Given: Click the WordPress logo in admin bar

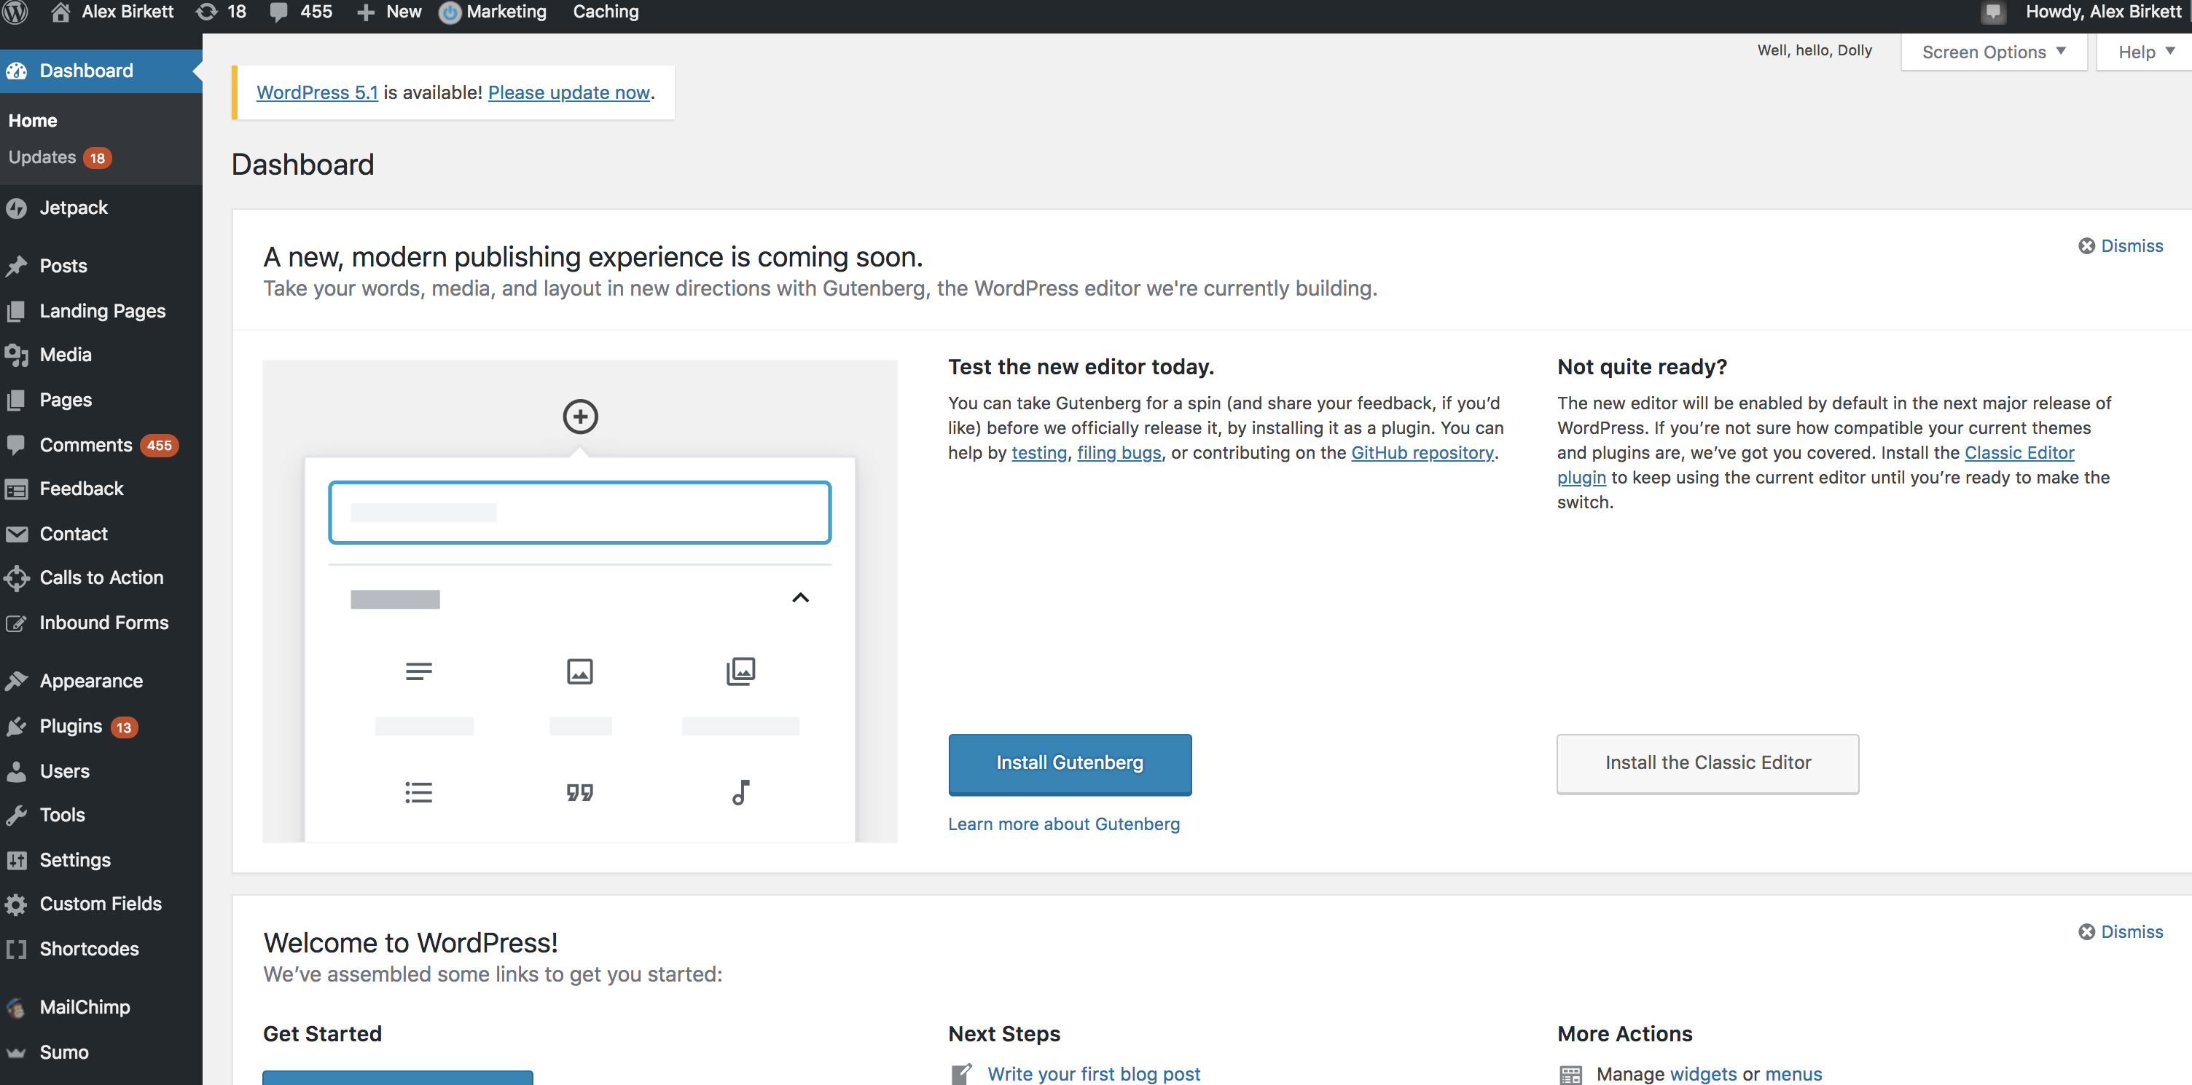Looking at the screenshot, I should [15, 12].
